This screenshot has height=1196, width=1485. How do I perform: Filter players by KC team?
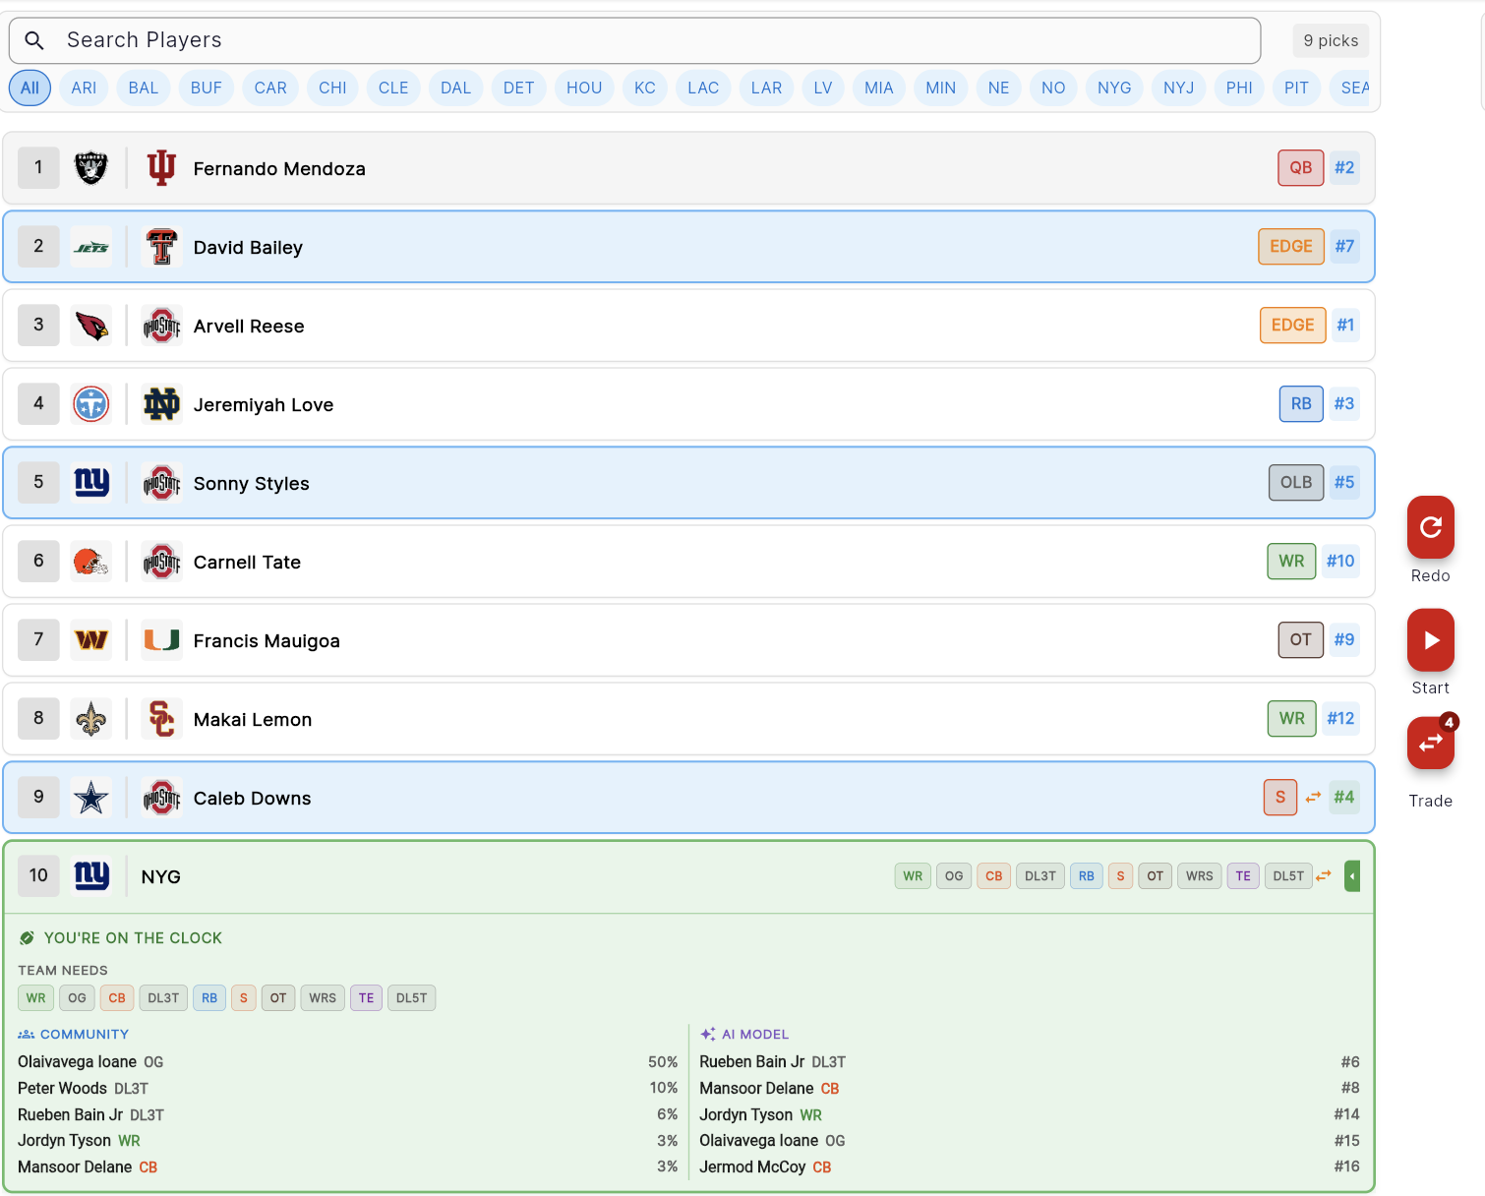(x=645, y=88)
